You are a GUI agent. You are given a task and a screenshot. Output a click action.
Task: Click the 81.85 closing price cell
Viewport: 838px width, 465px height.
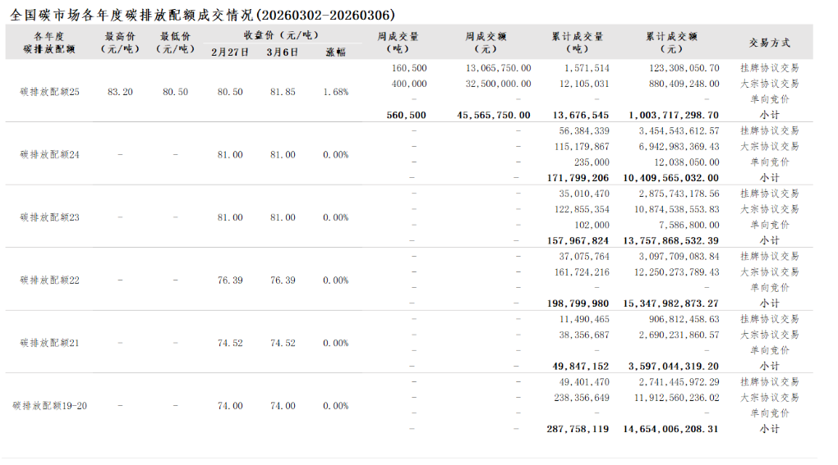click(283, 92)
